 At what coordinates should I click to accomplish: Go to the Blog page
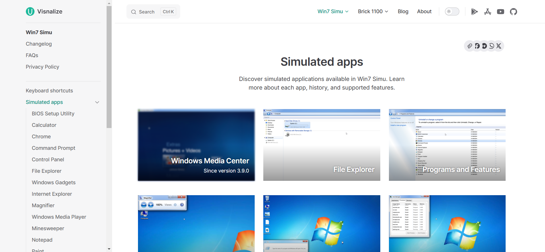403,11
